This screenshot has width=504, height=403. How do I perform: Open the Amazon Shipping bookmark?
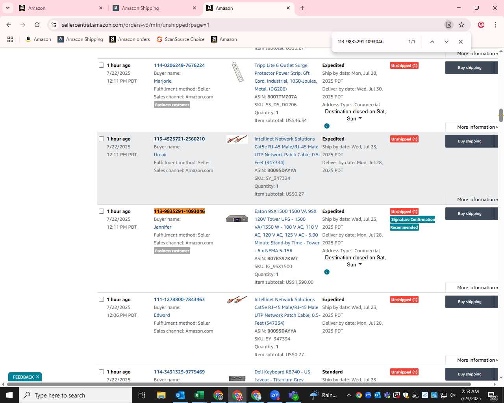click(80, 39)
